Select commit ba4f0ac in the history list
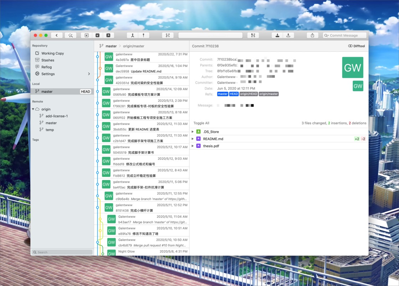399x286 pixels. tap(142, 184)
